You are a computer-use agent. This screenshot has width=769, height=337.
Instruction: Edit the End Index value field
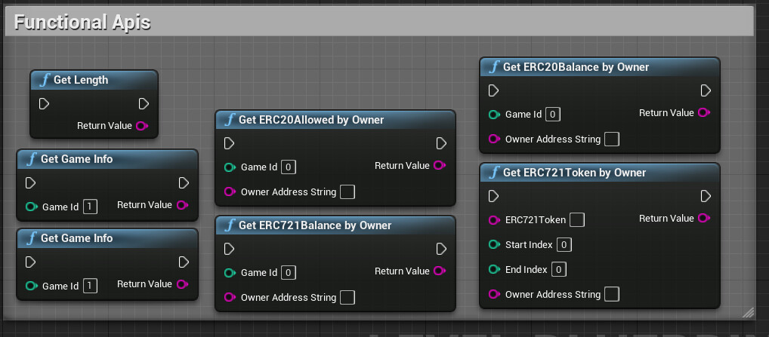point(558,269)
